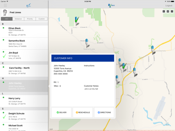175x131 pixels.
Task: Collapse map panel with chevron icon
Action: (164, 11)
